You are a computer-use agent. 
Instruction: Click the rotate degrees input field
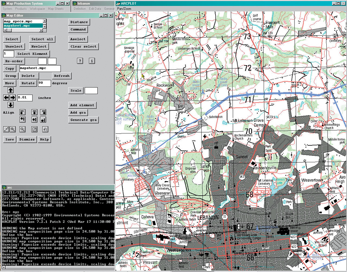pyautogui.click(x=44, y=83)
